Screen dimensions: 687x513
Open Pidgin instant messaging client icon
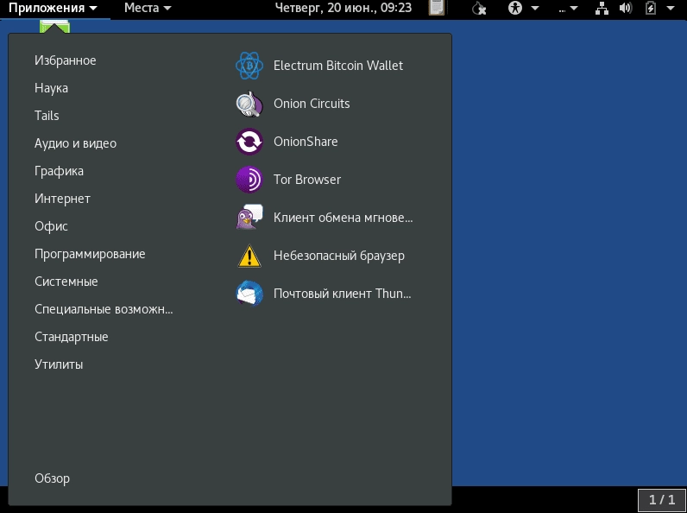[249, 218]
